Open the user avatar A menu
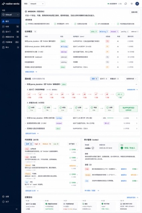 137,4
